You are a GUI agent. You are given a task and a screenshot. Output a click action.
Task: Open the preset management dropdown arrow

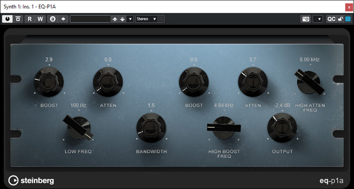point(130,19)
